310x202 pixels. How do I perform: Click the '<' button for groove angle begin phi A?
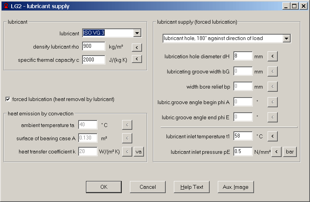272,102
